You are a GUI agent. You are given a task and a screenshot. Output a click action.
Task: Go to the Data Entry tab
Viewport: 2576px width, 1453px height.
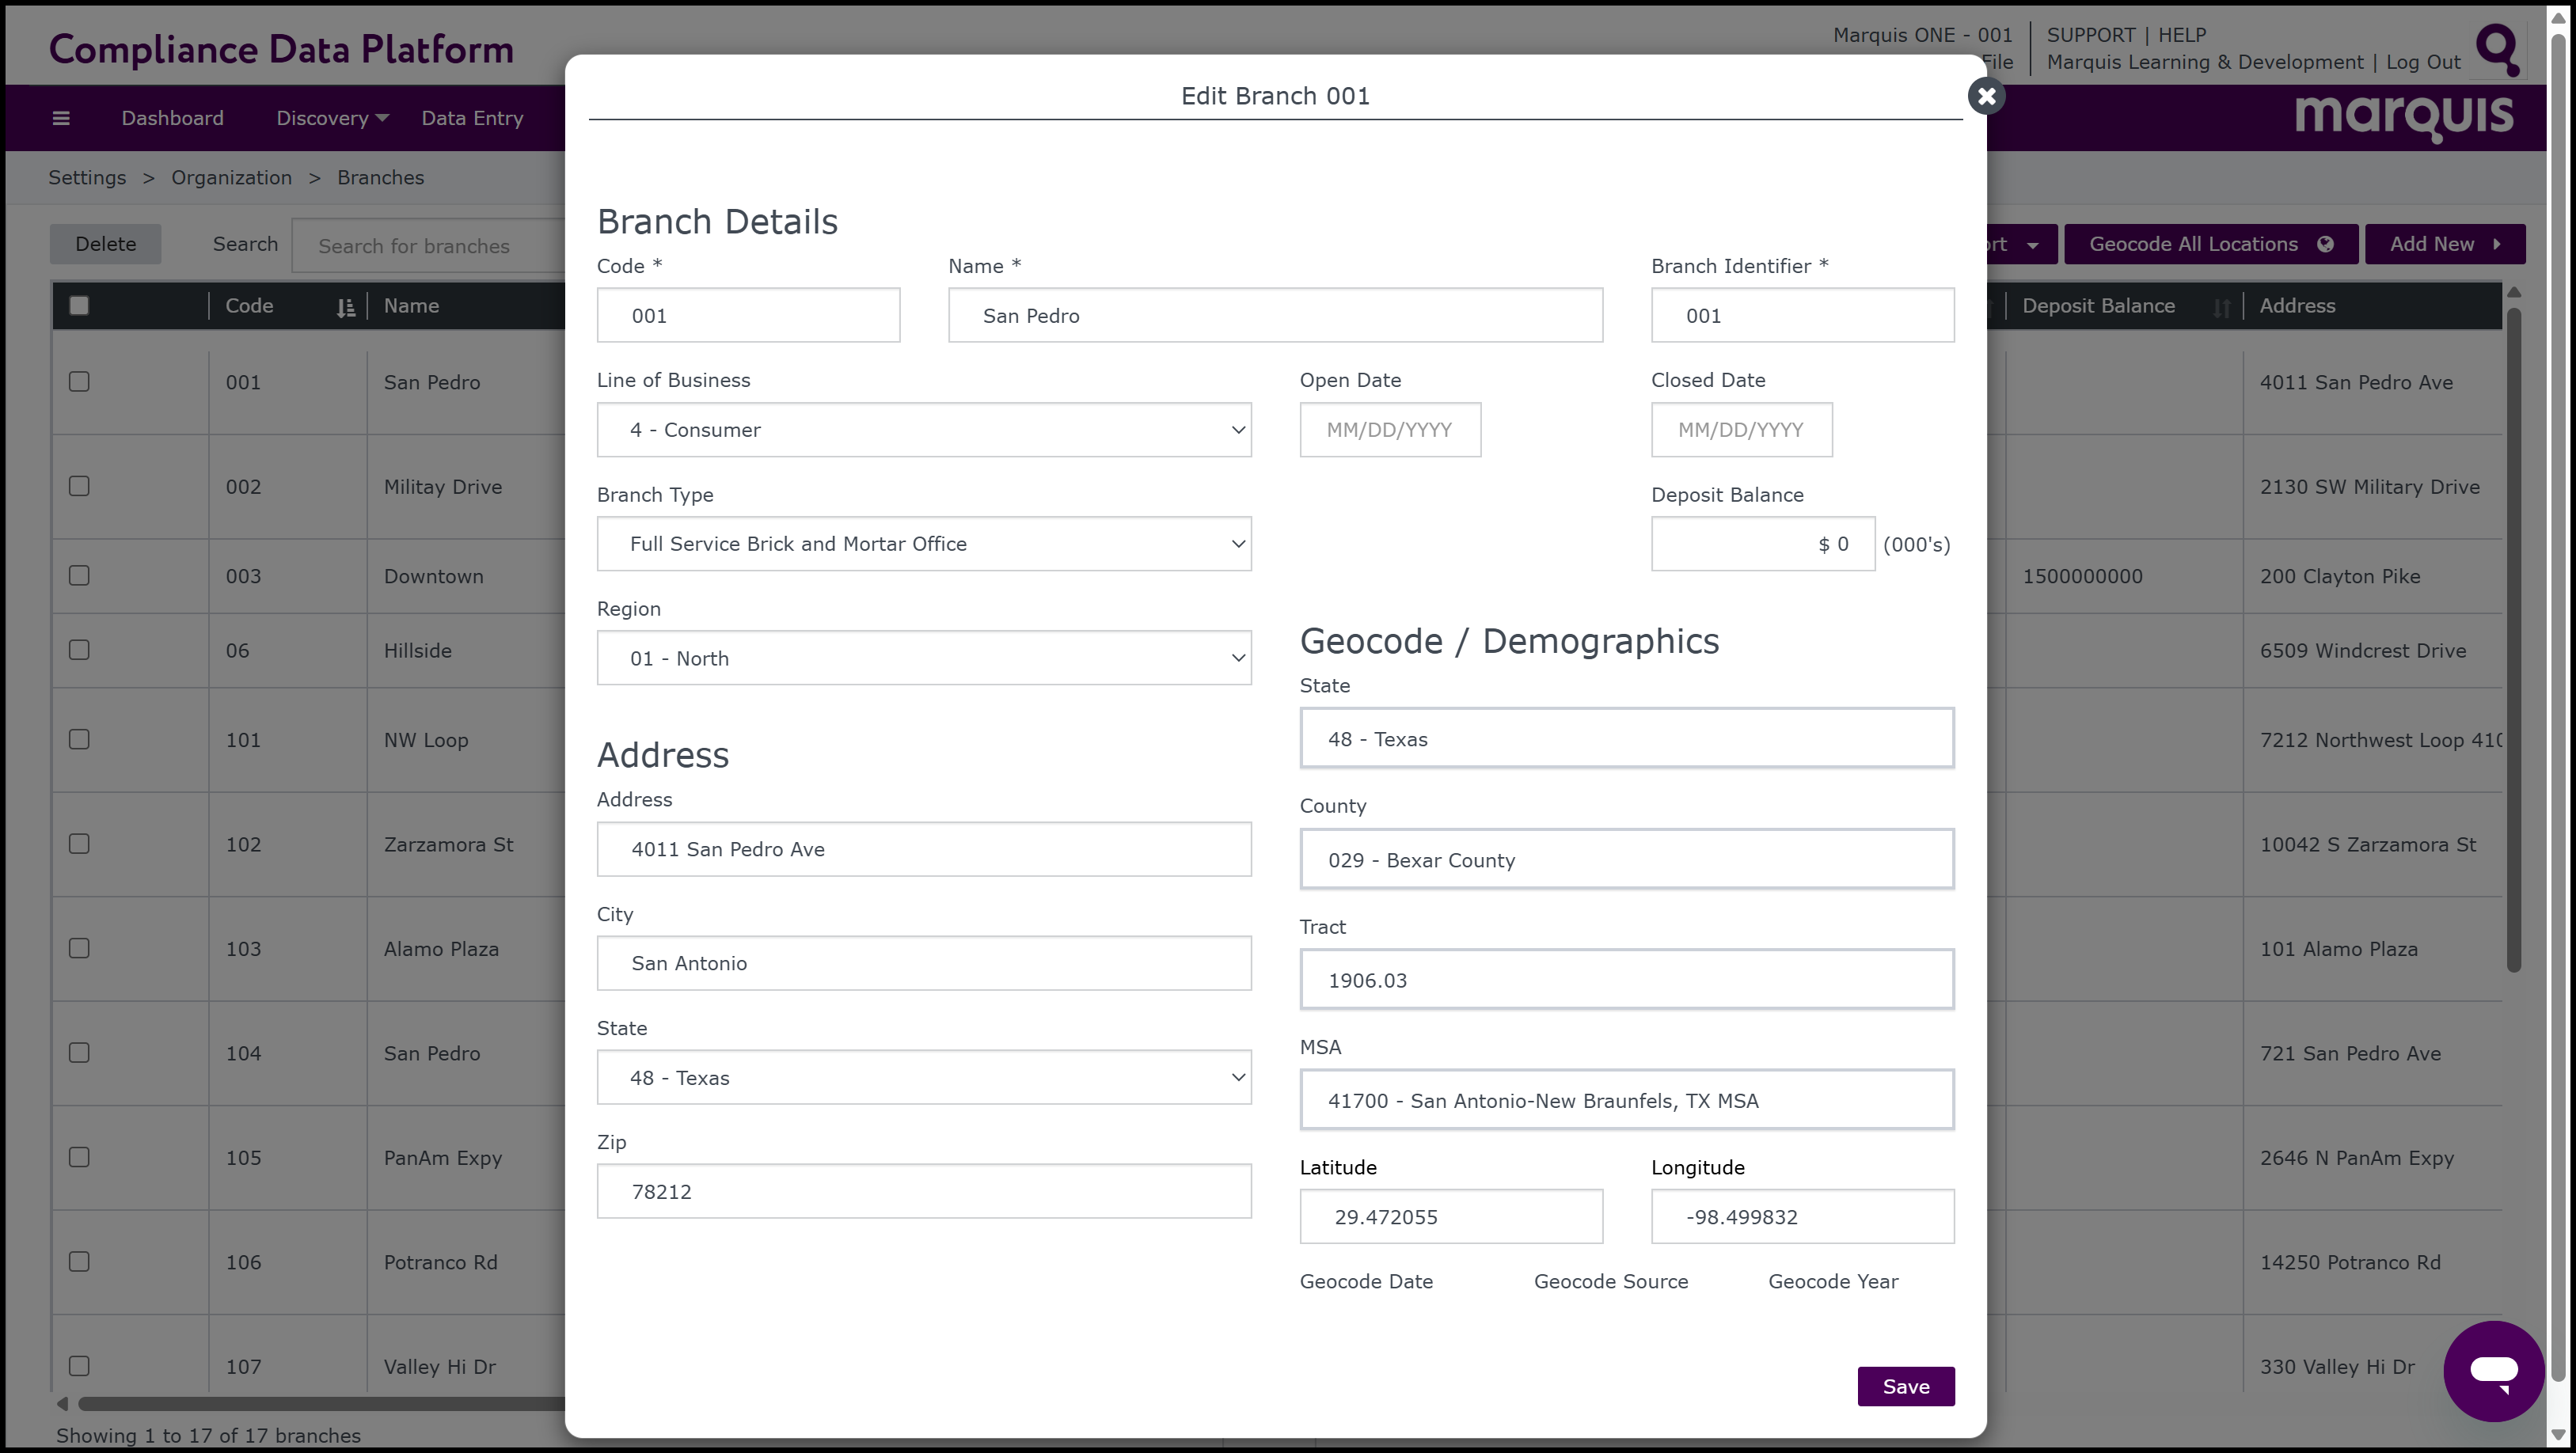(x=472, y=118)
